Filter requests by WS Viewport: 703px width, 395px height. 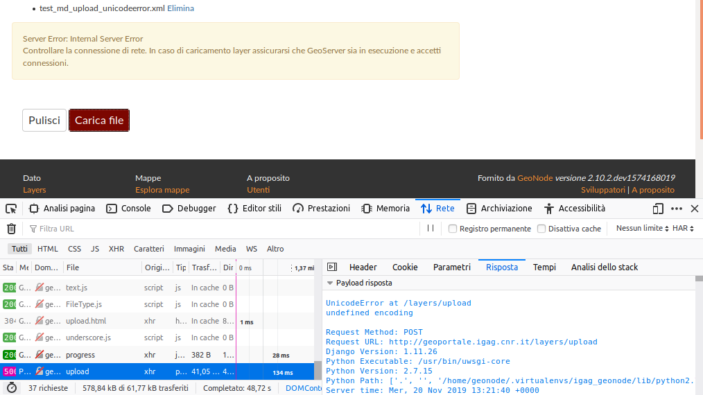coord(252,249)
